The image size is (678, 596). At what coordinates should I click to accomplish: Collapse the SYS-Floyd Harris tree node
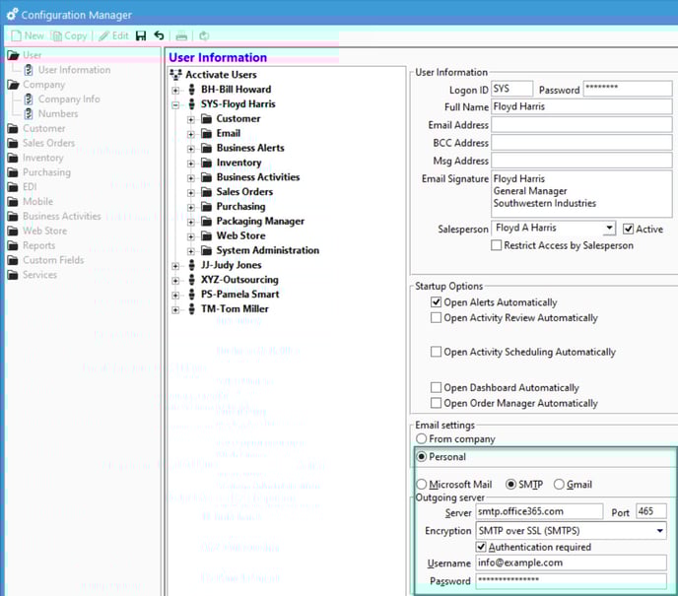[x=175, y=105]
